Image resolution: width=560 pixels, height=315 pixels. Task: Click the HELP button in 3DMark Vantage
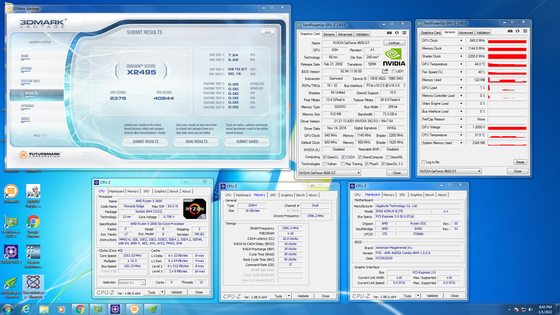(268, 32)
